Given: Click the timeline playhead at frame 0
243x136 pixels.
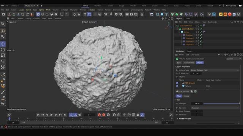Looking at the screenshot, I should pos(9,119).
